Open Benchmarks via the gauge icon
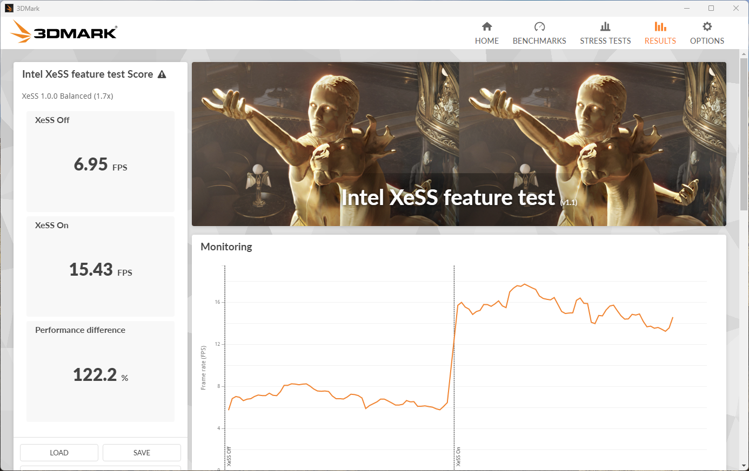 [x=539, y=26]
